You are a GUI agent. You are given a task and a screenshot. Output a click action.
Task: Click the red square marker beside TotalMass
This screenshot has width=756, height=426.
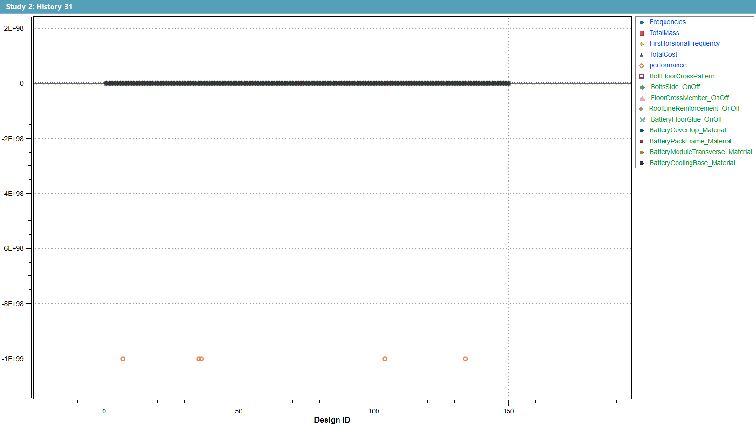click(642, 33)
